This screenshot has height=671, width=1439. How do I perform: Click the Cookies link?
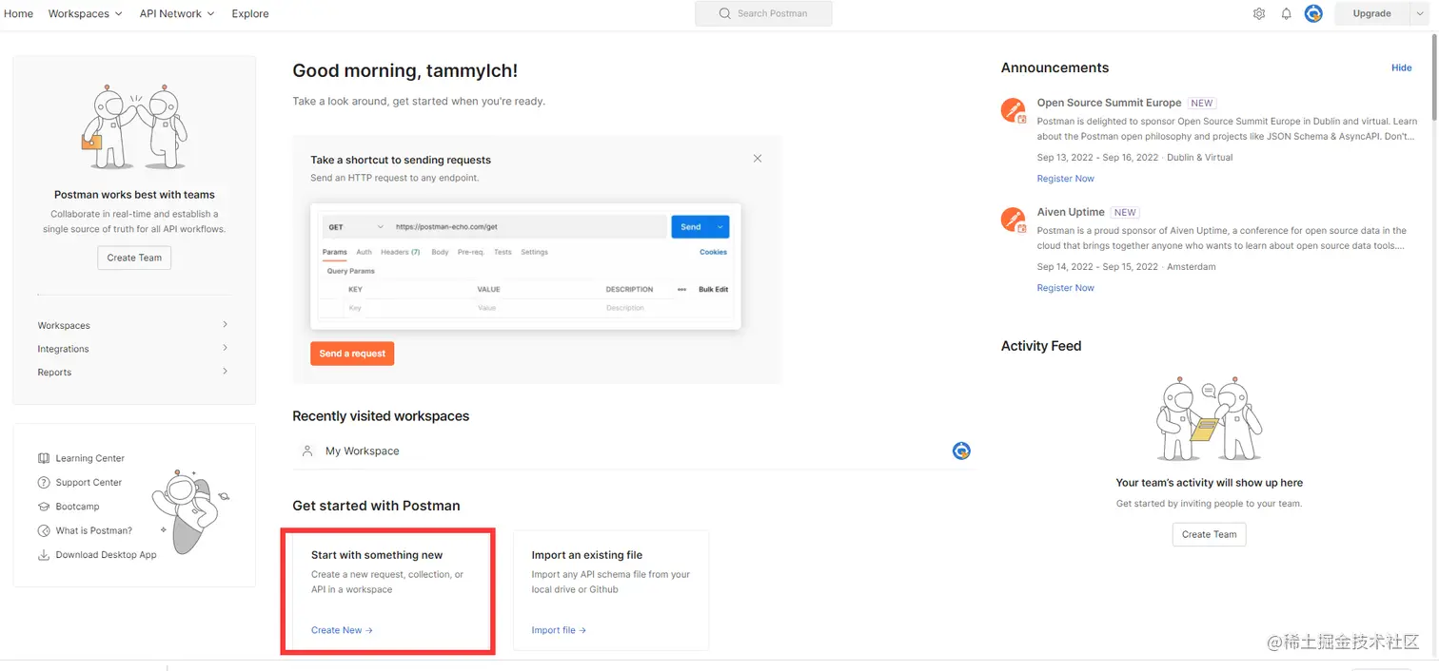(x=713, y=252)
